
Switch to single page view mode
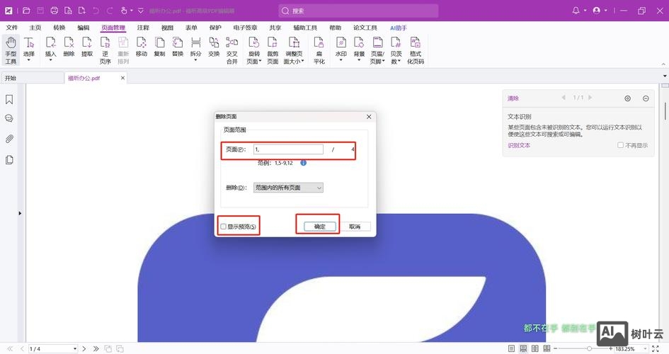coord(512,348)
